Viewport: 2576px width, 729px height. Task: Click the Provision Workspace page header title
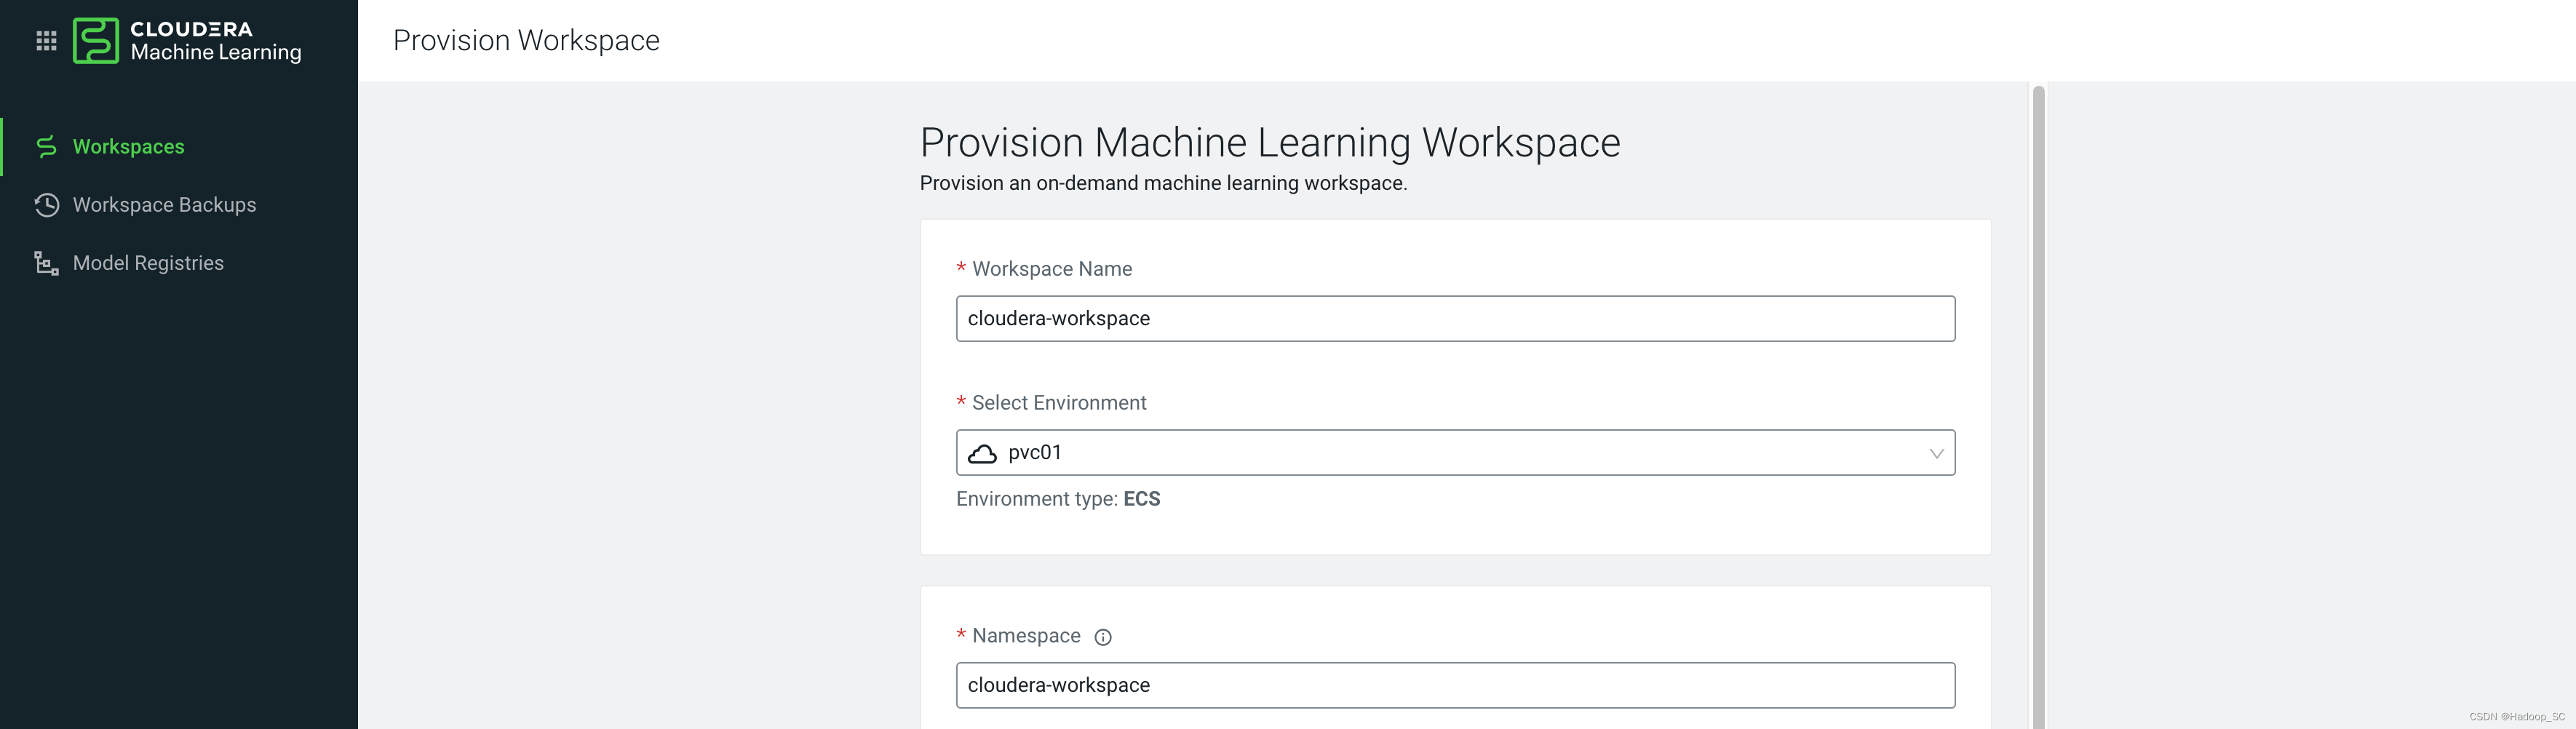(526, 40)
